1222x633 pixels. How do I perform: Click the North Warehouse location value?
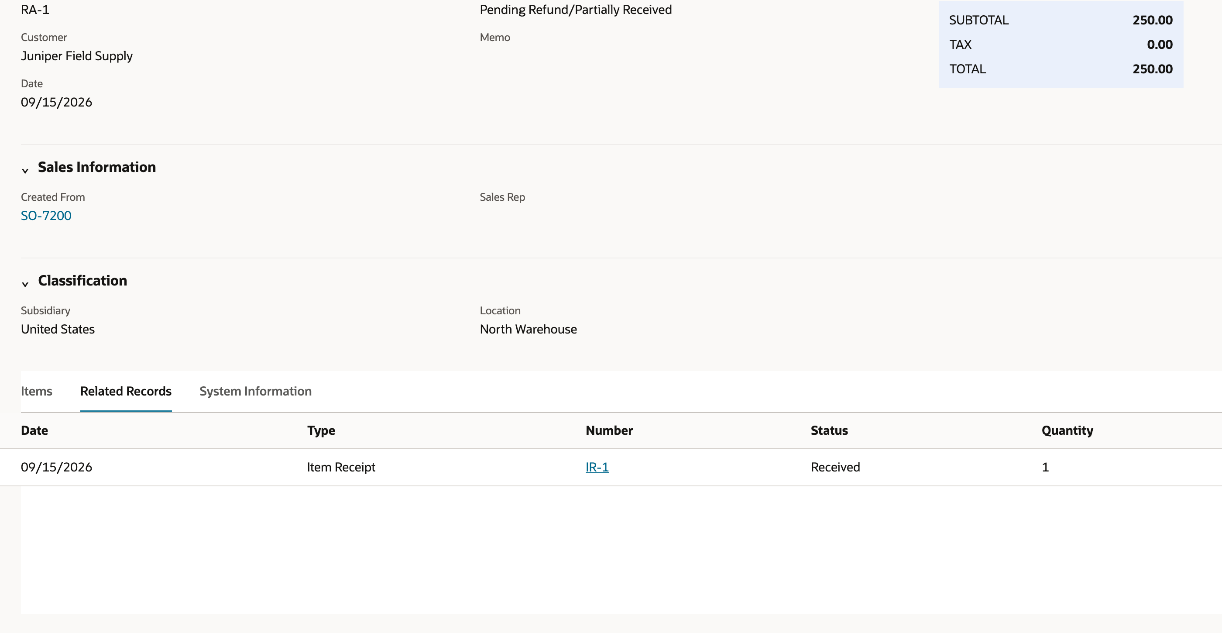(x=528, y=329)
